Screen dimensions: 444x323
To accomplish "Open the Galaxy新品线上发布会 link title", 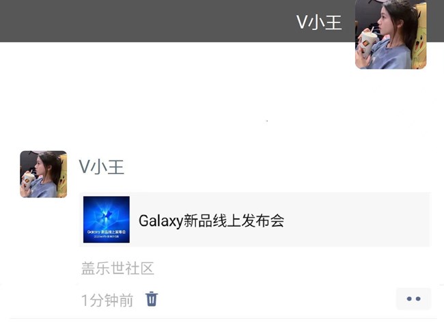I will (211, 221).
